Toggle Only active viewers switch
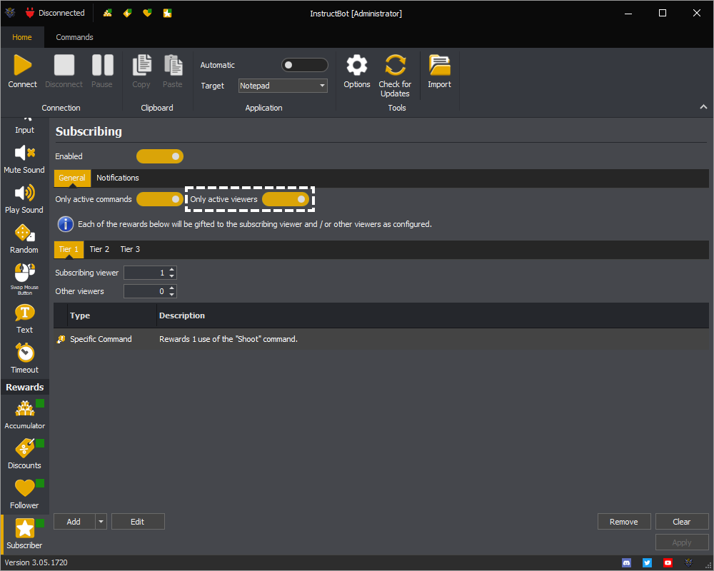The height and width of the screenshot is (571, 714). pos(286,199)
